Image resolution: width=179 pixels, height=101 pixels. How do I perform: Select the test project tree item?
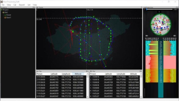(x=6, y=12)
